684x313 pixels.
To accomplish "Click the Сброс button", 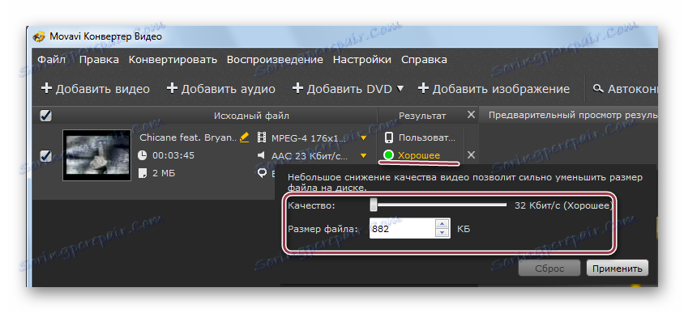I will click(x=549, y=269).
